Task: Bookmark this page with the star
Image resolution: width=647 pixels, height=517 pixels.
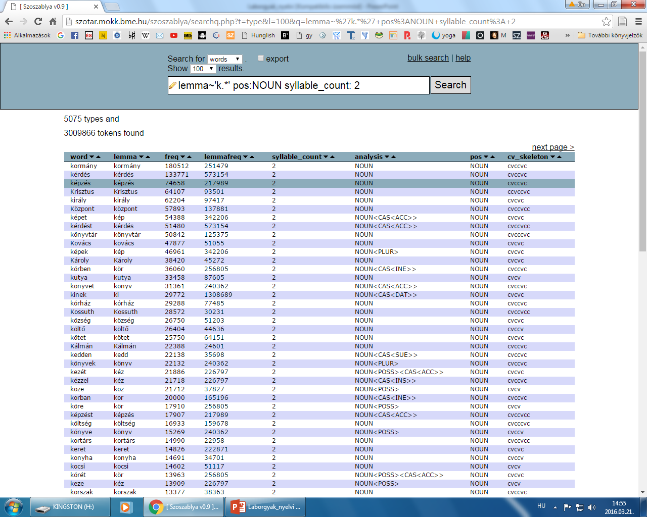Action: pyautogui.click(x=606, y=21)
